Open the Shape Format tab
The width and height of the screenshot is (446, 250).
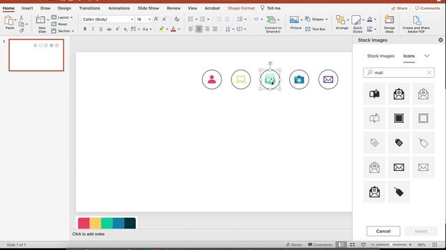pyautogui.click(x=241, y=8)
